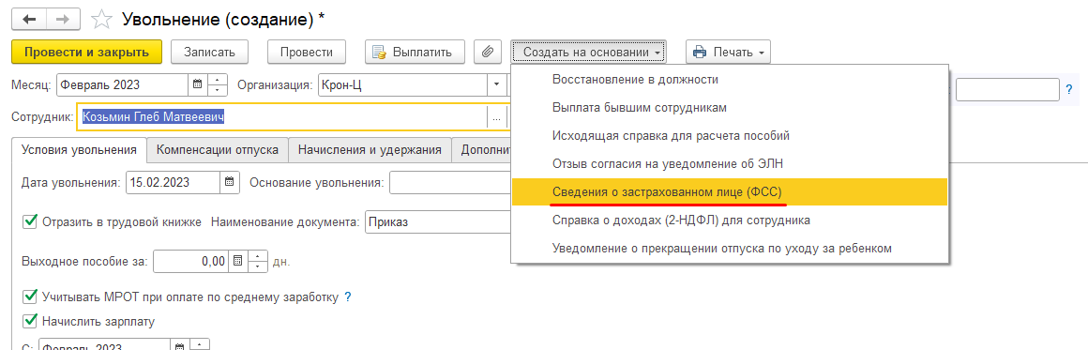Select Справка о доходах (2-НДФЛ) для сотрудника

coord(730,221)
